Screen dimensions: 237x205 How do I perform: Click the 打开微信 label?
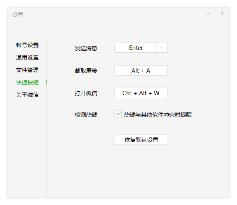86,93
